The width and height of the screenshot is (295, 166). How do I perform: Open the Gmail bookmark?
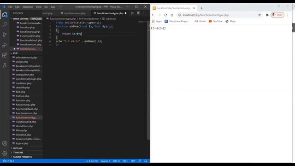click(x=200, y=21)
